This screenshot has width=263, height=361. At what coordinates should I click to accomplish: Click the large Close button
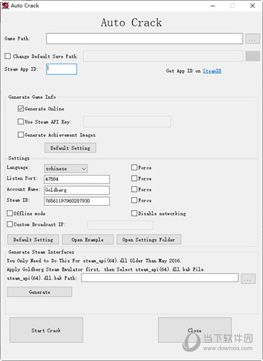coord(194,330)
